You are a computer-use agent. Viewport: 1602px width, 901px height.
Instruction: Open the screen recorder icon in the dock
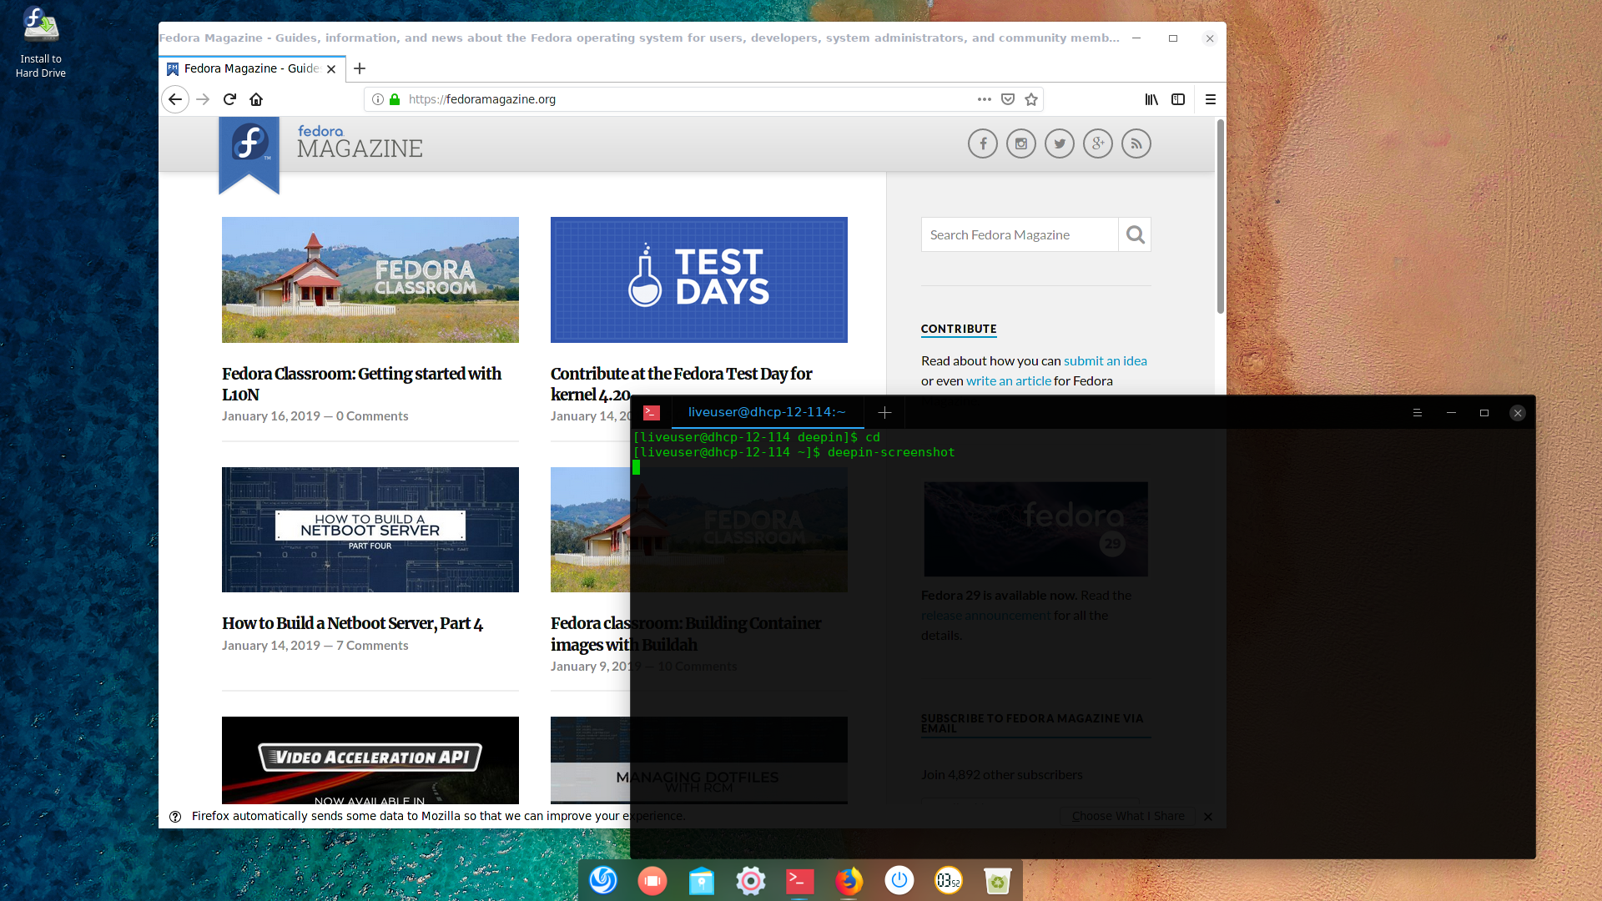[x=652, y=880]
